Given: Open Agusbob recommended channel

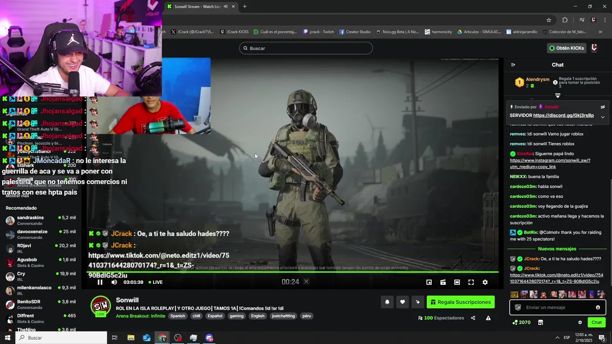Looking at the screenshot, I should [x=41, y=262].
